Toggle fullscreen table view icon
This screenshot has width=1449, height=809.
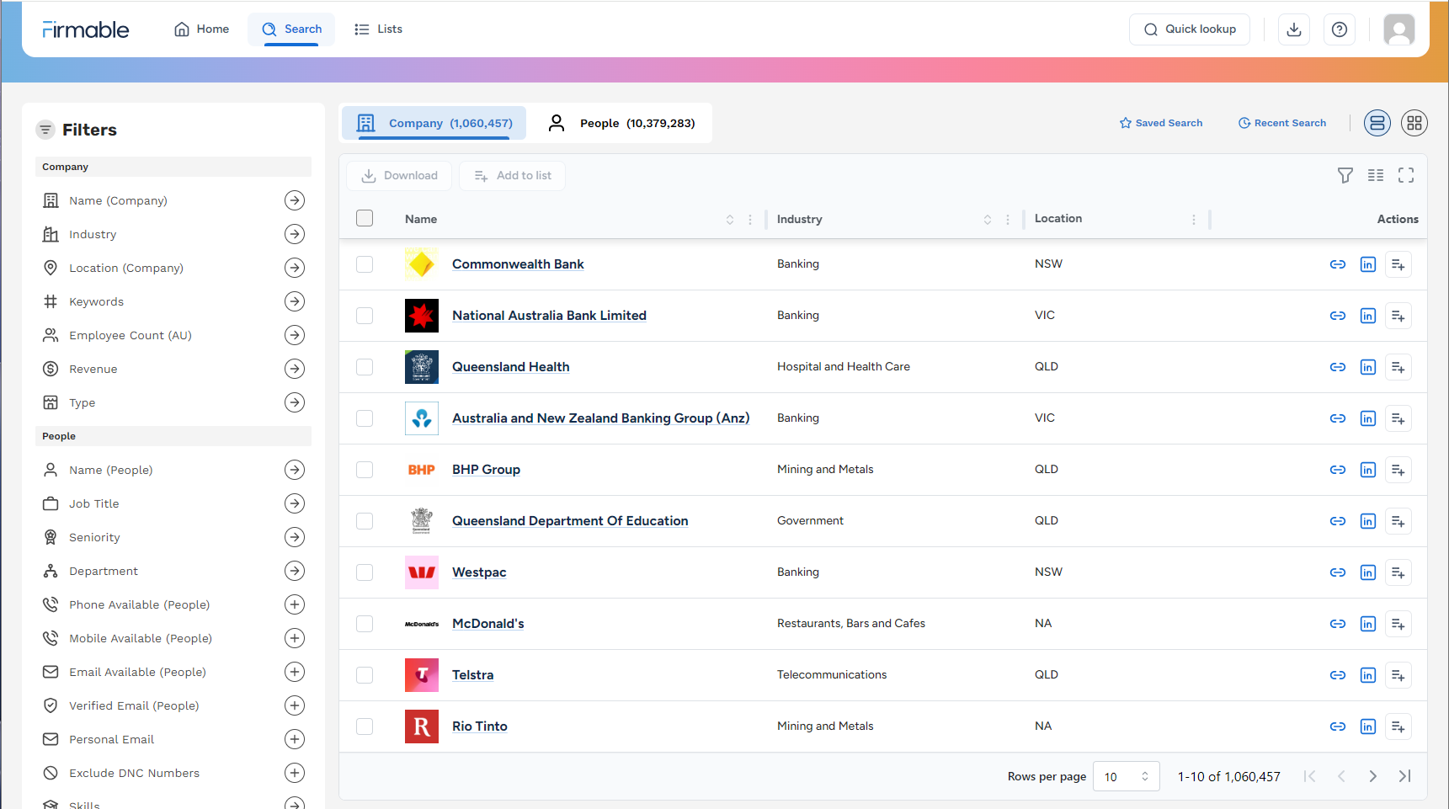click(x=1406, y=175)
